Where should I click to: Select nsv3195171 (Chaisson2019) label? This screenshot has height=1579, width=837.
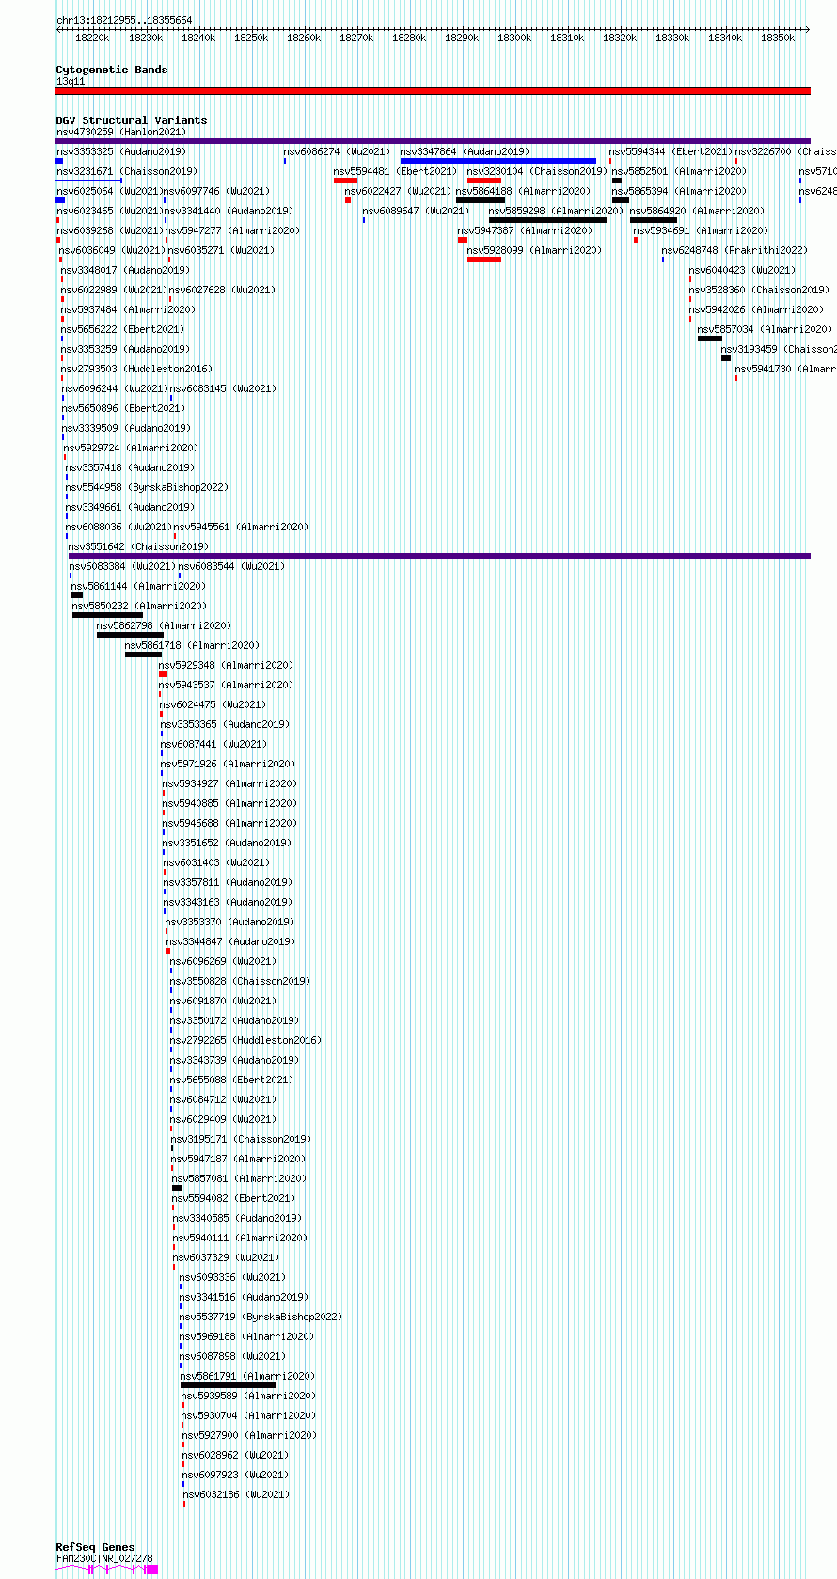[241, 1139]
